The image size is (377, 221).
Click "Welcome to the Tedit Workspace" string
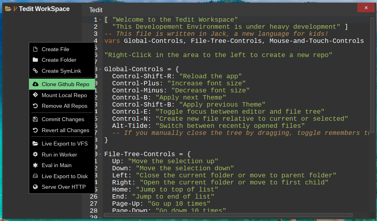[175, 20]
